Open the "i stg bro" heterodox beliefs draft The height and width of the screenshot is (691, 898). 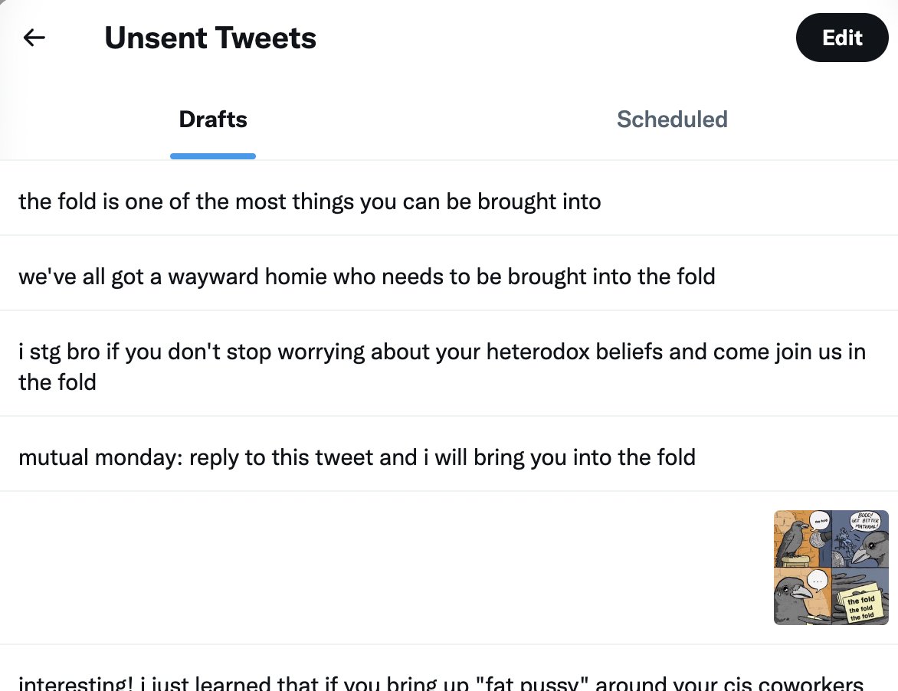pos(441,366)
